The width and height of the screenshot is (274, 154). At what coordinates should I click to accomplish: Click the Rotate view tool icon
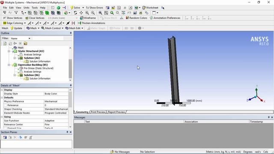(x=75, y=13)
